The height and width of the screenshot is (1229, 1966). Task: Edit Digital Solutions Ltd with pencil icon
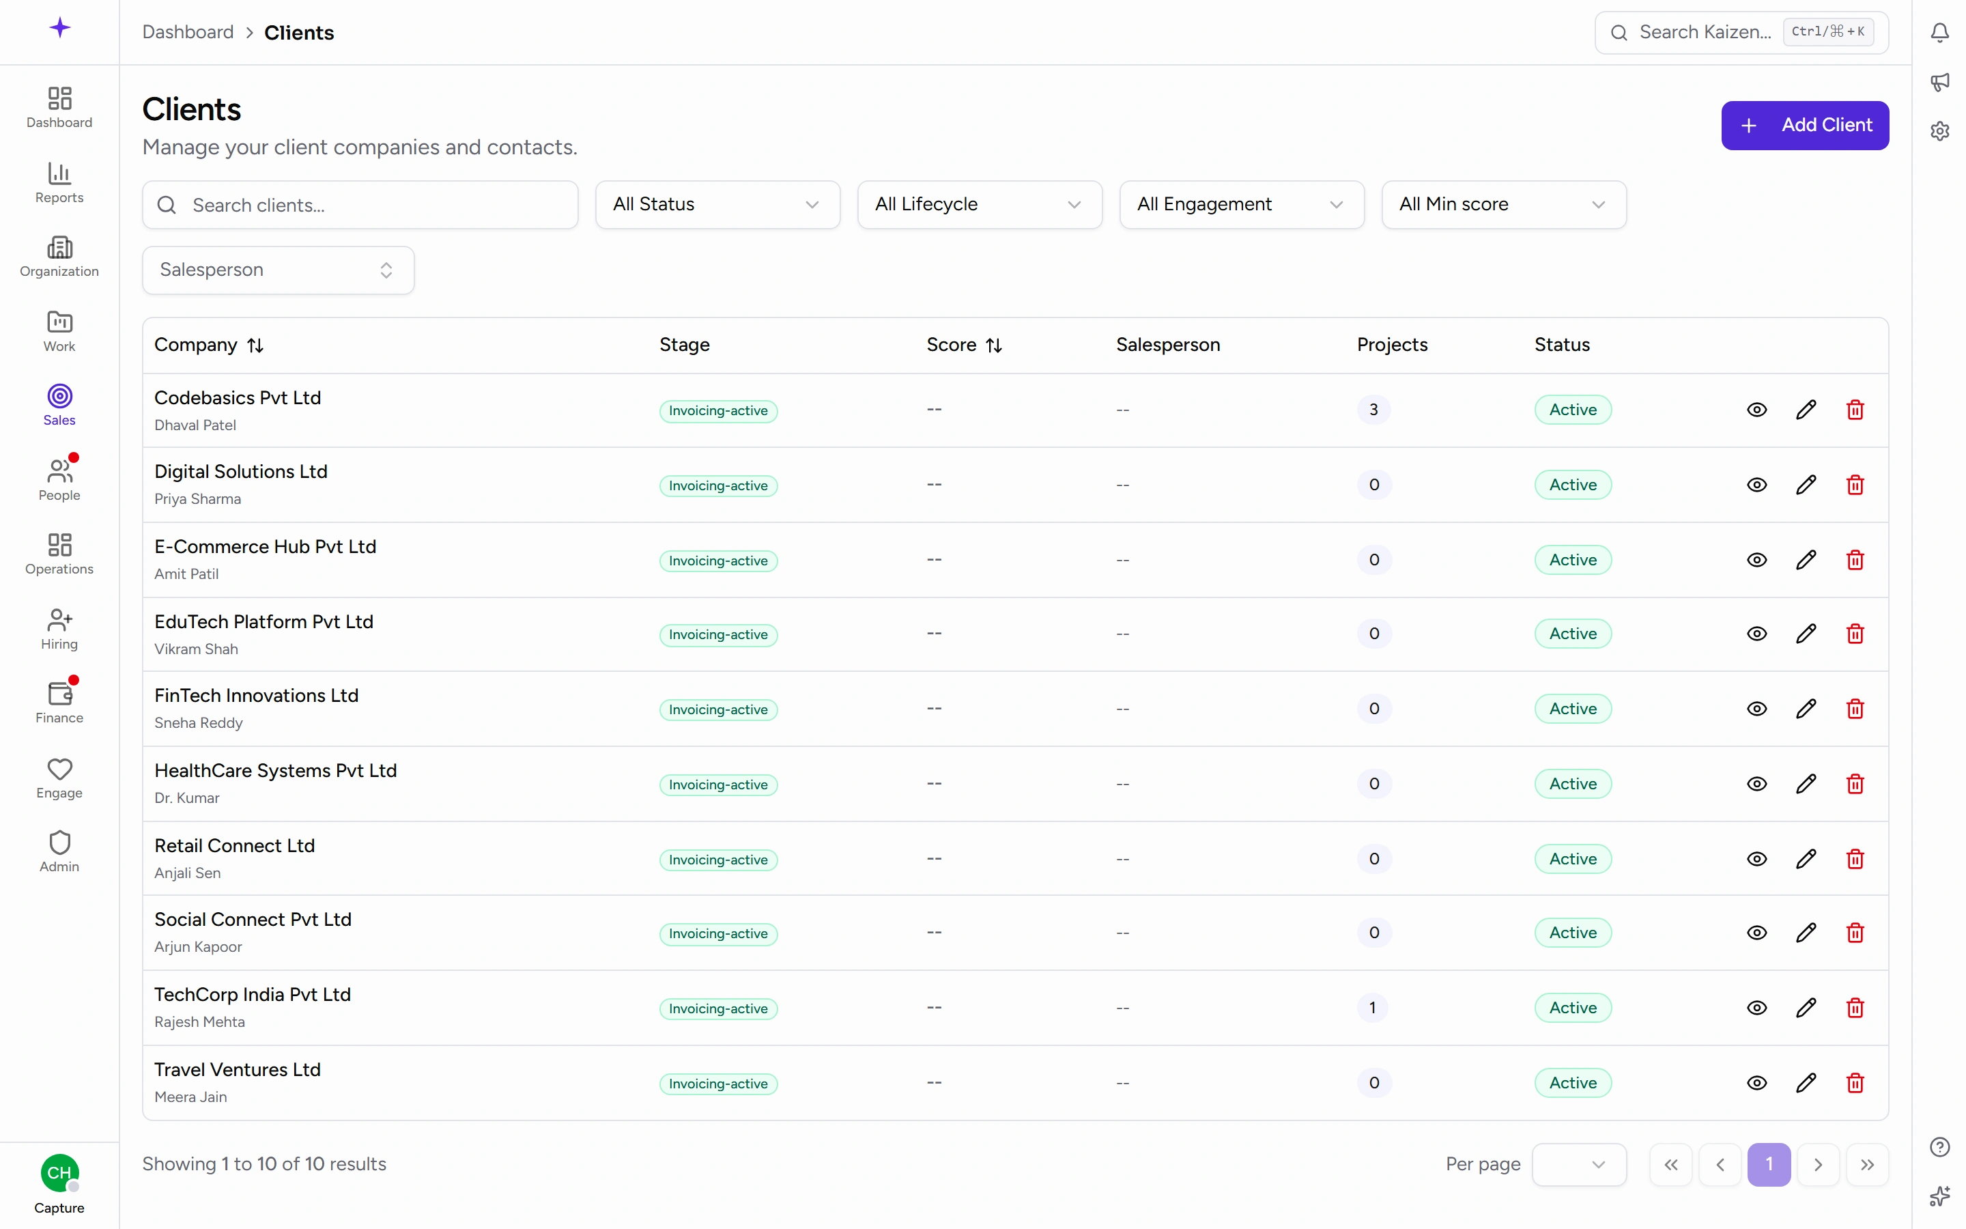pos(1805,485)
